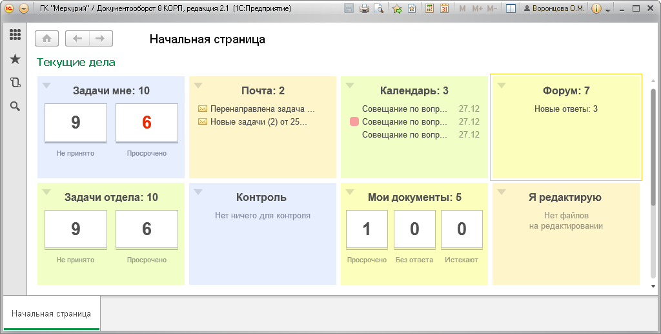Screen dimensions: 661x334
Task: Open the Я редактирую heading
Action: 565,198
